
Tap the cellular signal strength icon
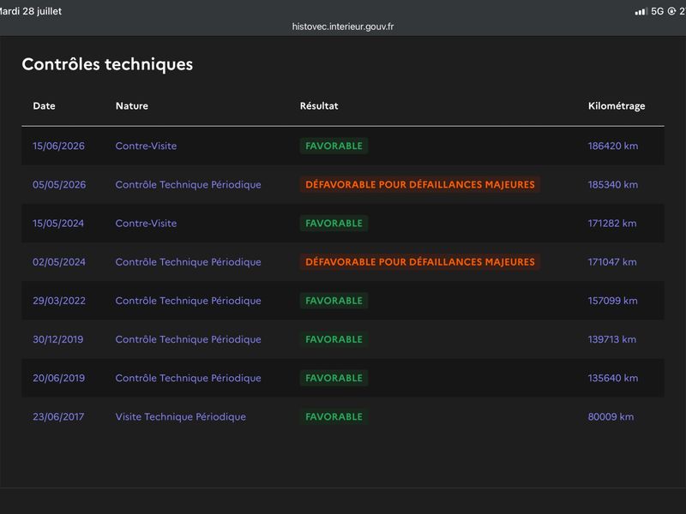pos(641,12)
